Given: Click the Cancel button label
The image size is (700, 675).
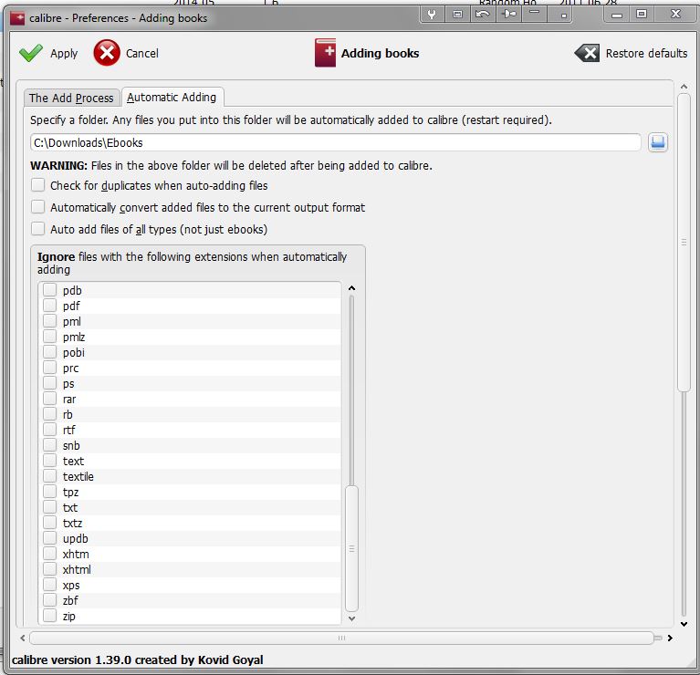Looking at the screenshot, I should pyautogui.click(x=142, y=54).
